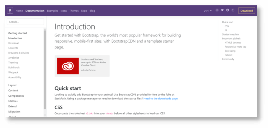Screen dimensions: 268x128
Task: Go to Home in the navbar
Action: (19, 11)
